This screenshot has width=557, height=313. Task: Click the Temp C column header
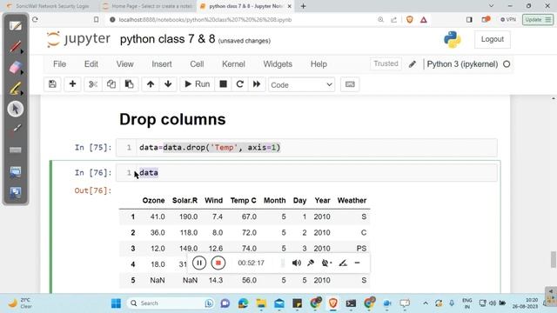[243, 201]
